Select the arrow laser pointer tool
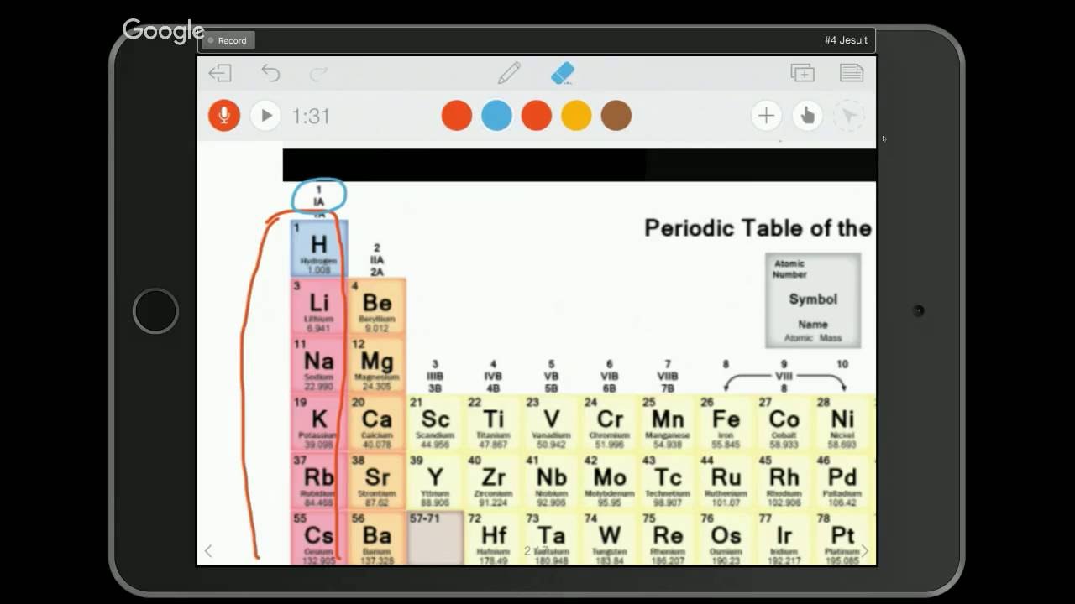This screenshot has width=1075, height=604. 849,116
